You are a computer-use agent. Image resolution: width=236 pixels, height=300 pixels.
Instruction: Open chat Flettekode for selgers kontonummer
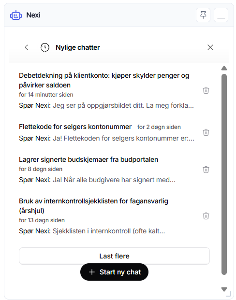pos(75,127)
